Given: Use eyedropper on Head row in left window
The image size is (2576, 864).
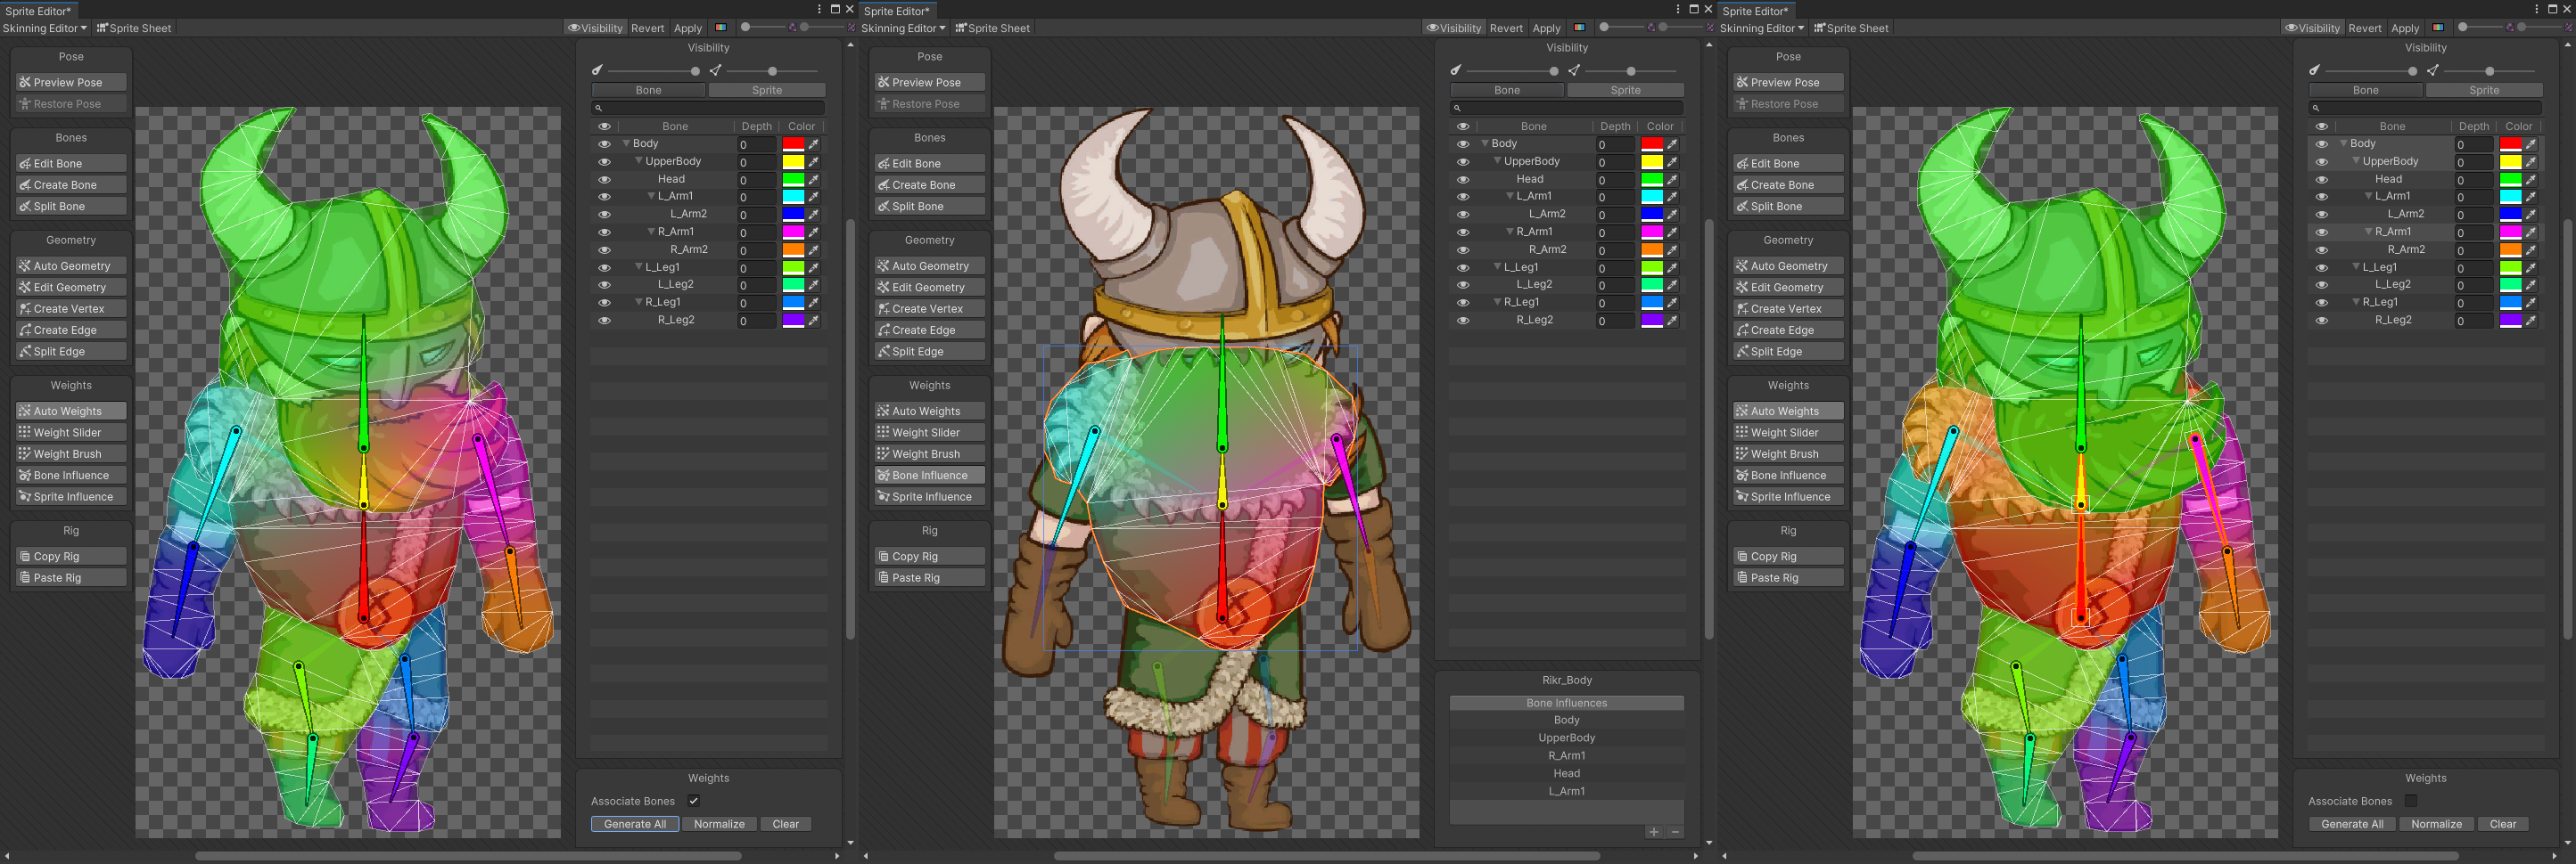Looking at the screenshot, I should (814, 180).
